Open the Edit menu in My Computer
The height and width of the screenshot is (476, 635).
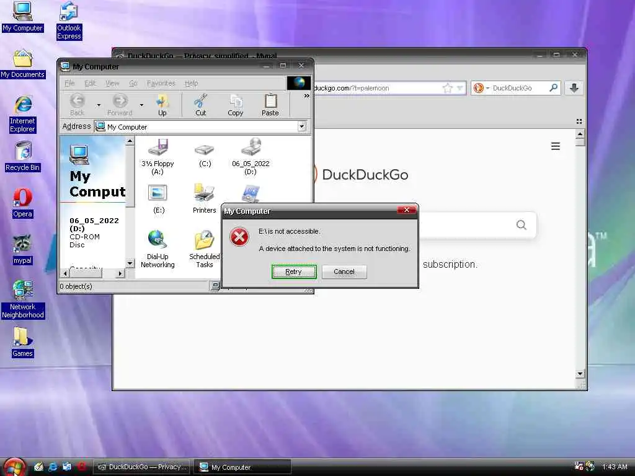(90, 83)
